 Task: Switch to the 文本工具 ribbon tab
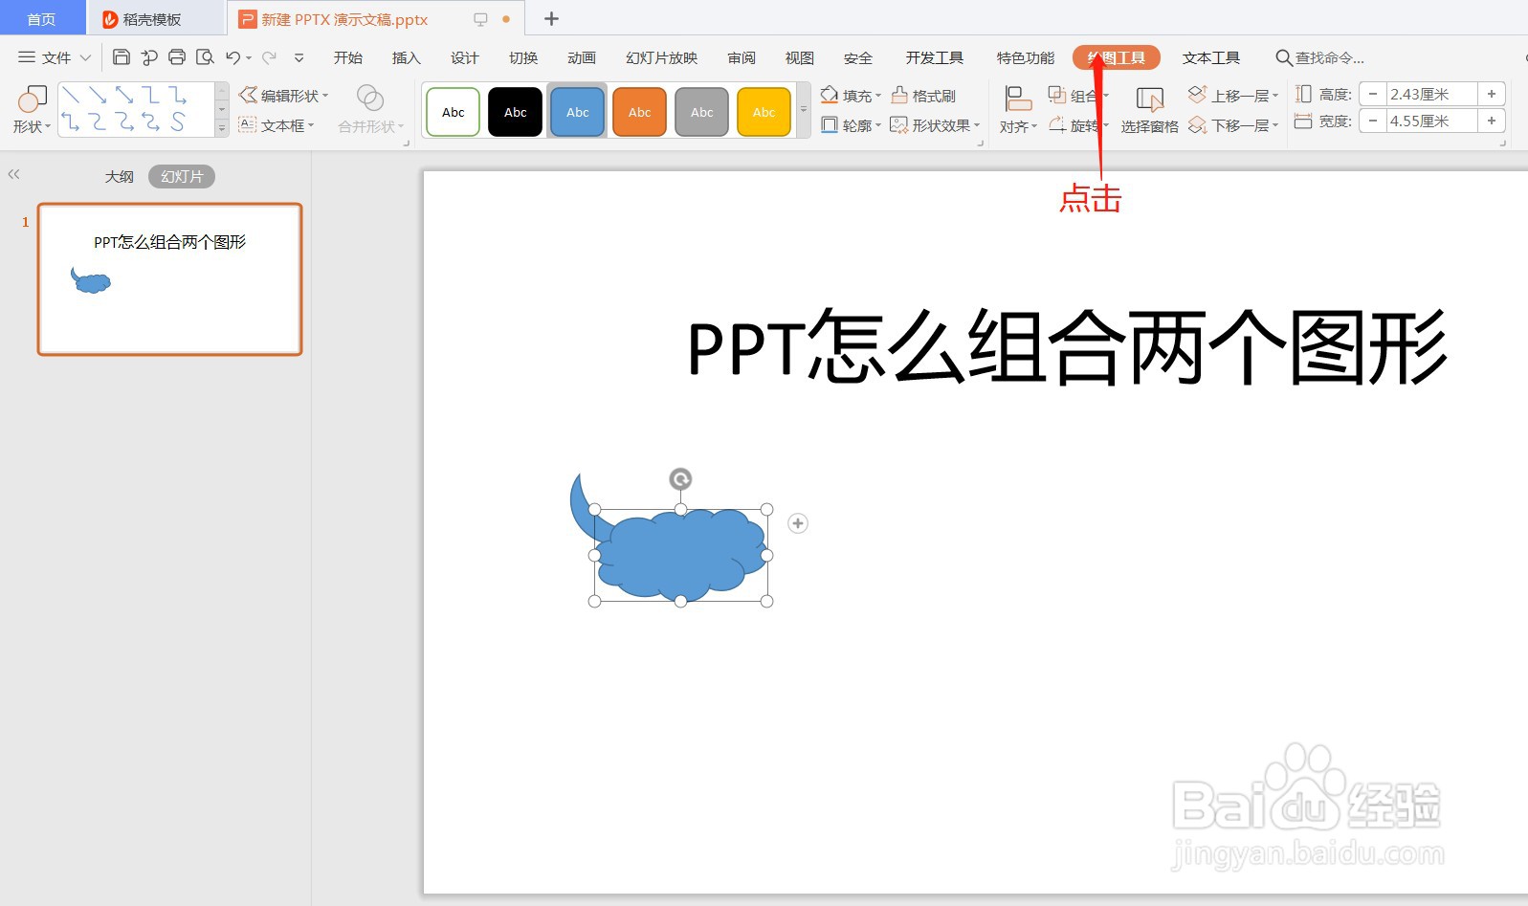pyautogui.click(x=1211, y=57)
